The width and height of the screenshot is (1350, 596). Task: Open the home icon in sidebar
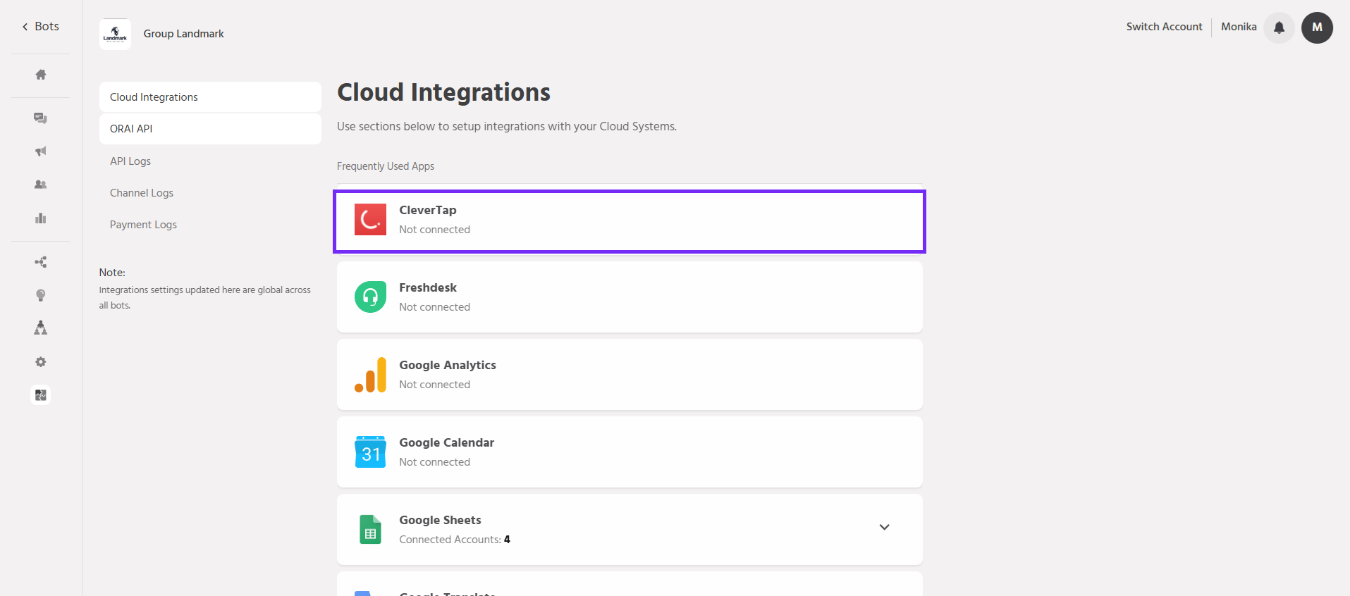(x=41, y=75)
